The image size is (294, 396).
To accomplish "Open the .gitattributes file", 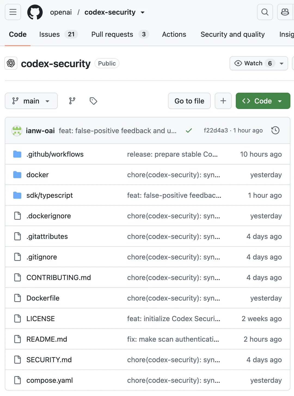I will pyautogui.click(x=47, y=236).
